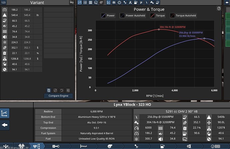
Task: Click the Alu Std. OHV-16 value
Action: (x=97, y=122)
